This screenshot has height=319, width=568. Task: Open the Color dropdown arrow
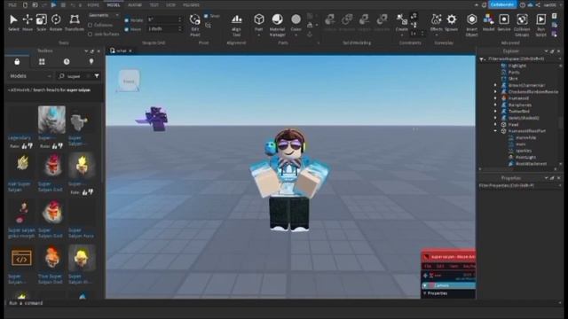pos(296,35)
